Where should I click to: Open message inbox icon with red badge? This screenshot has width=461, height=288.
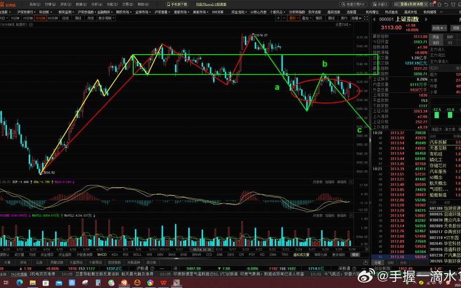pos(432,4)
